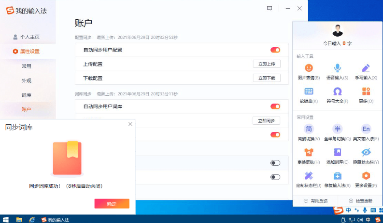Screen dimensions: 383x223
Task: Open 符号大全 symbol library
Action: [x=337, y=95]
